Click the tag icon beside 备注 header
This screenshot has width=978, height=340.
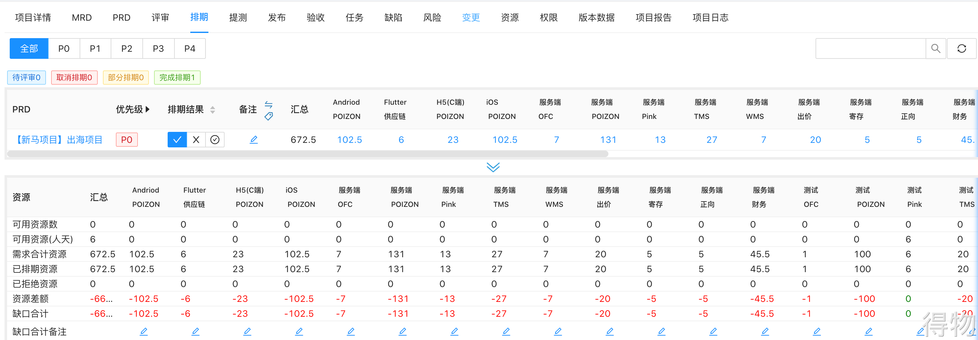[x=268, y=116]
